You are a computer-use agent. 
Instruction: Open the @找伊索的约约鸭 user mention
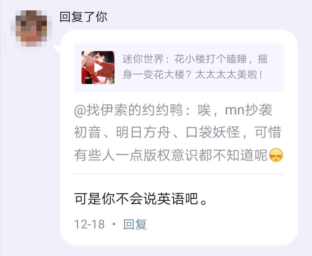tap(128, 110)
